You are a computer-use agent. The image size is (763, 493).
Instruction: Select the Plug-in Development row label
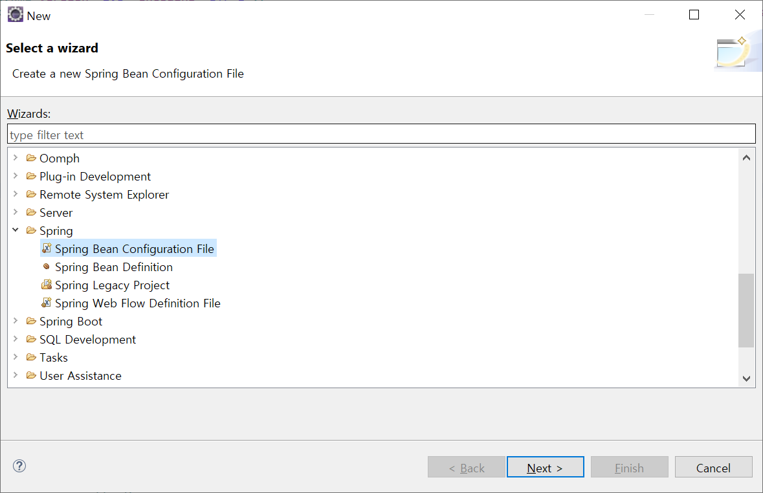click(x=95, y=176)
